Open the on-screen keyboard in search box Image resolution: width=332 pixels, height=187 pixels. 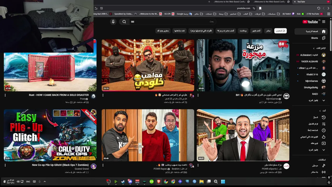tap(133, 22)
